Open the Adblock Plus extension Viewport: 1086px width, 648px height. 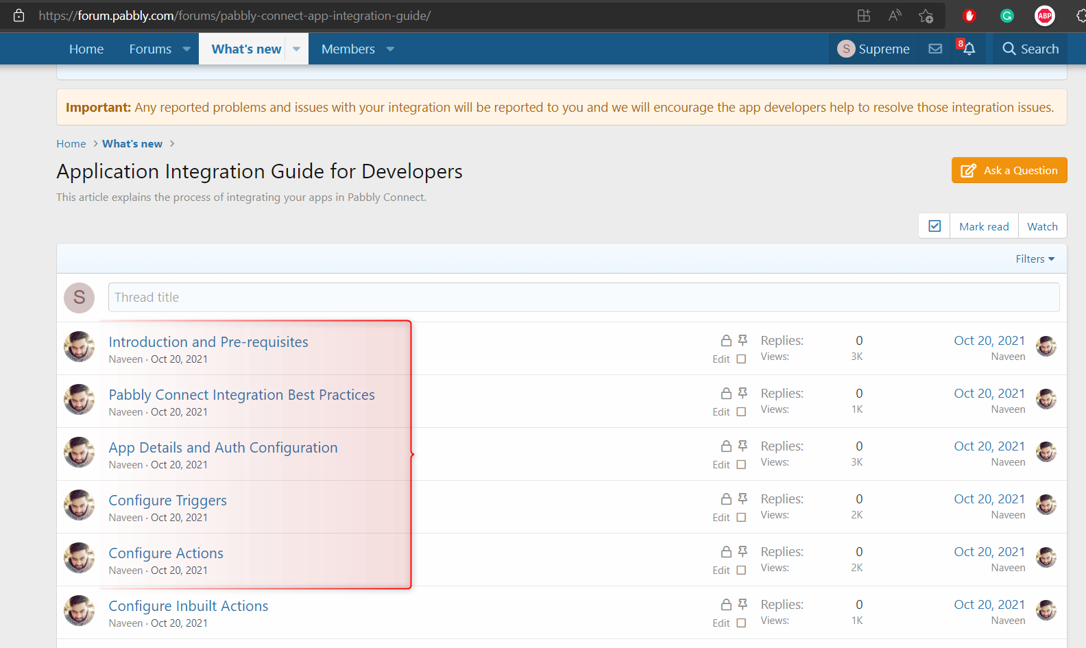(x=1045, y=16)
